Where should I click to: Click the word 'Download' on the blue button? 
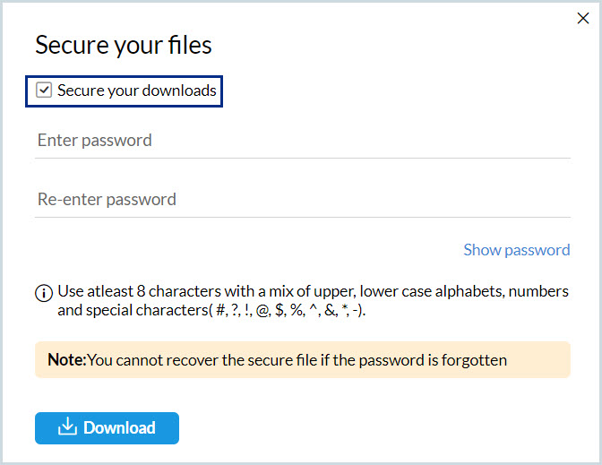[x=119, y=428]
